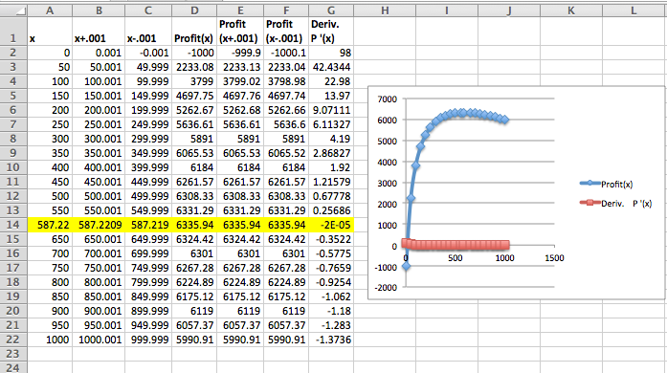
Task: Select the red Deriv. P'(x) legend entry
Action: coord(615,204)
